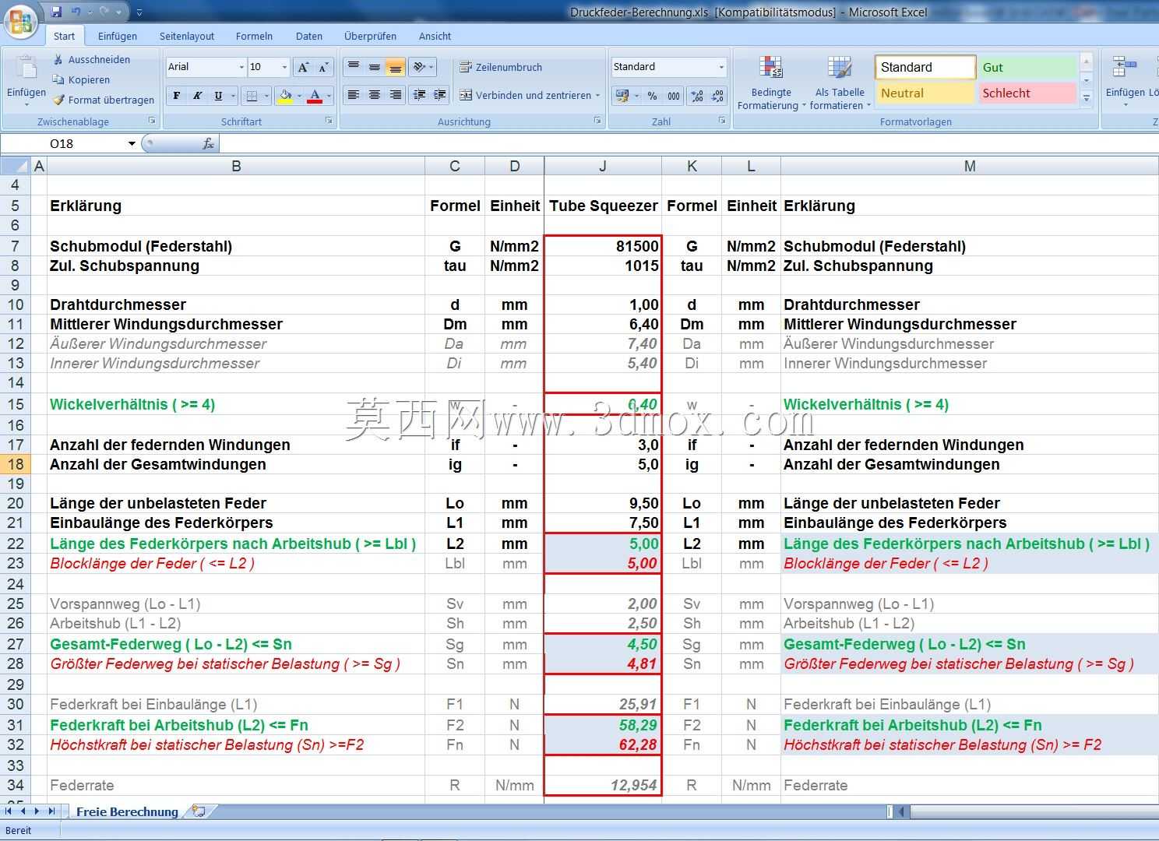
Task: Copy selection with Kopieren
Action: tap(81, 79)
